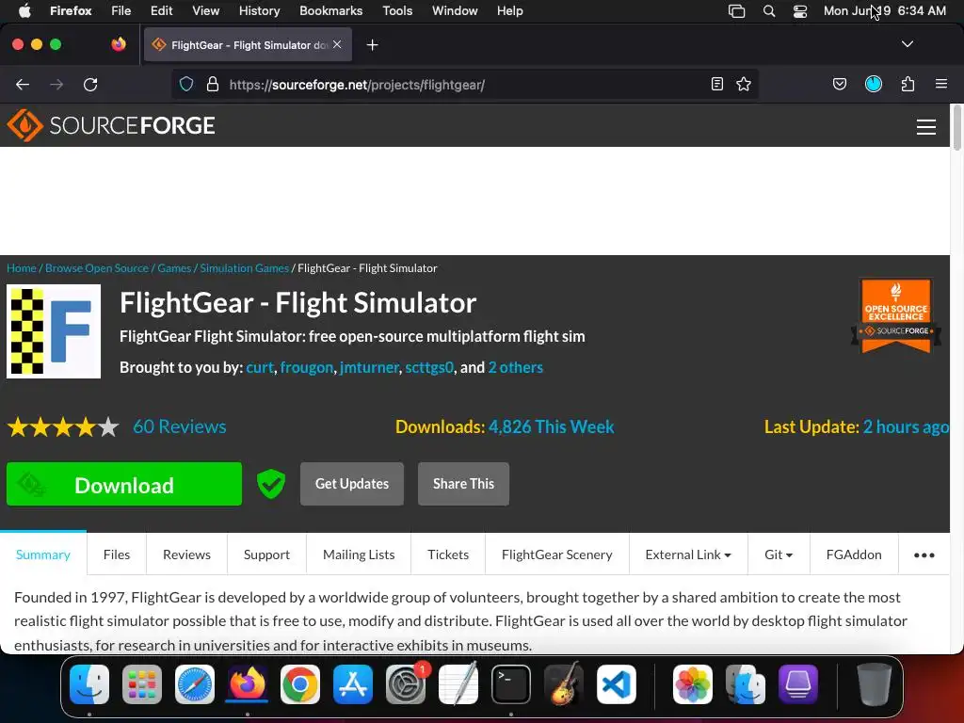Select the Summary tab
The image size is (964, 723).
(x=43, y=554)
